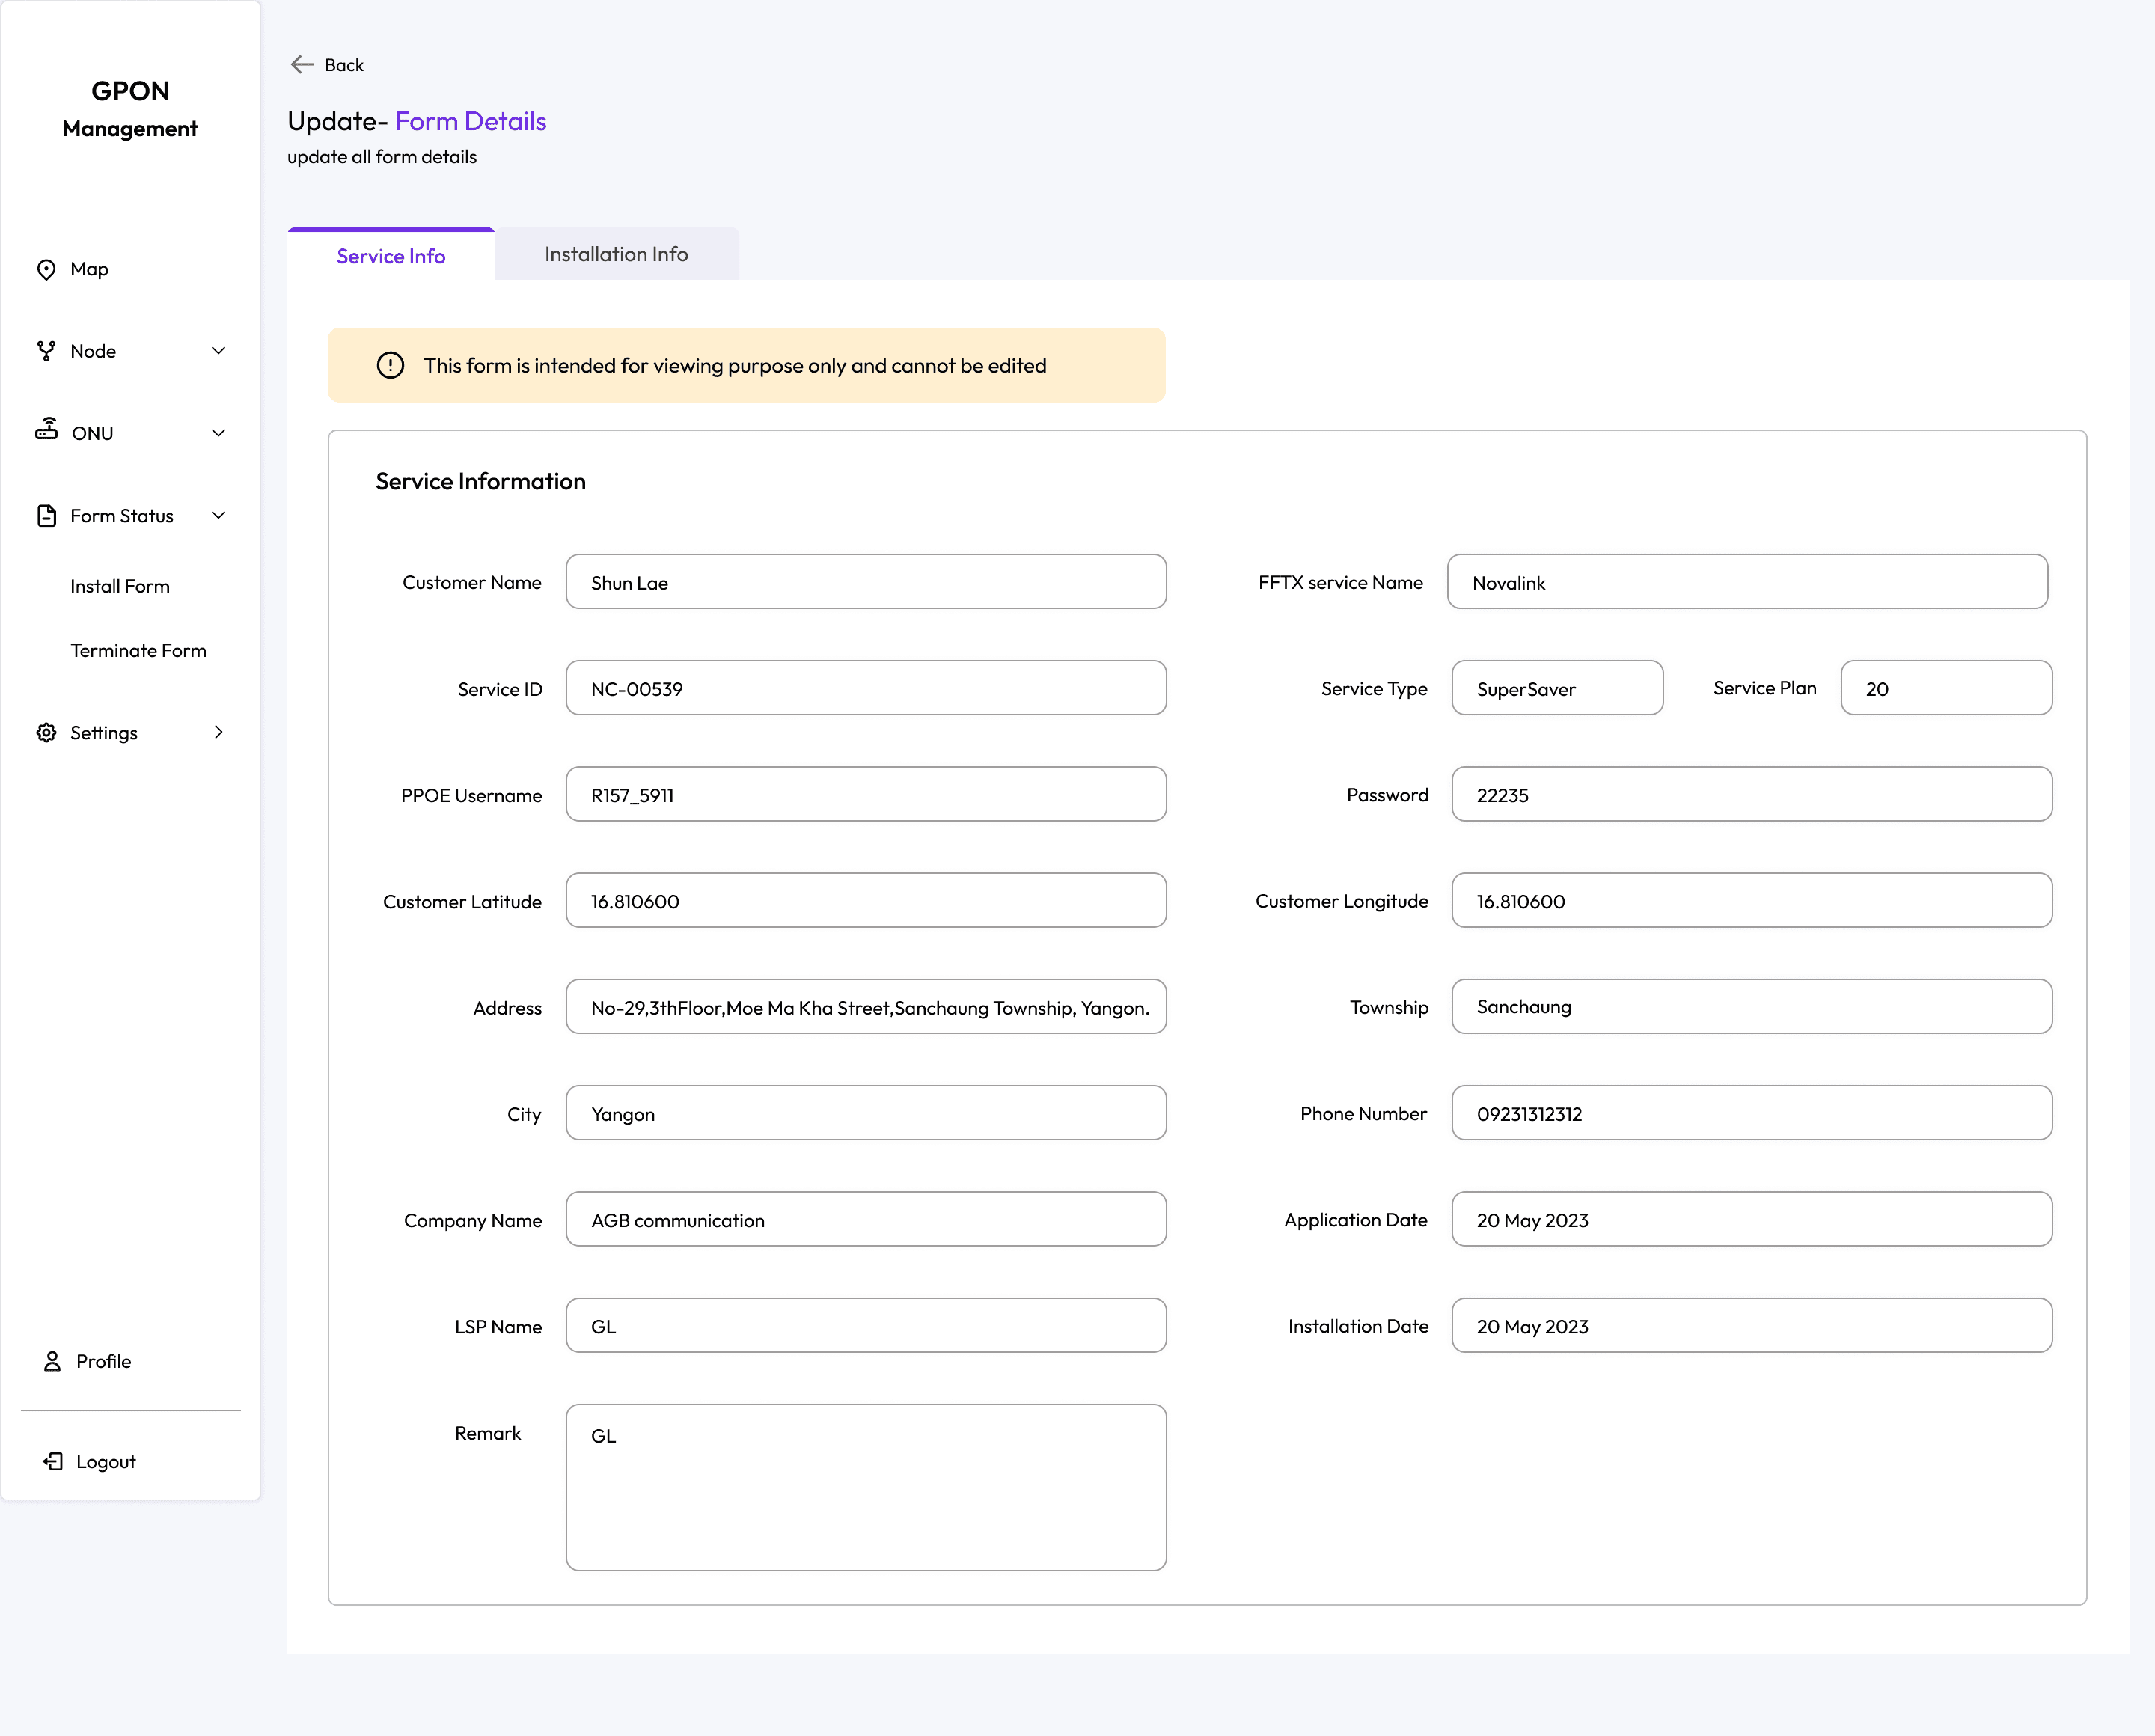
Task: Open the Settings submenu arrow
Action: tap(218, 732)
